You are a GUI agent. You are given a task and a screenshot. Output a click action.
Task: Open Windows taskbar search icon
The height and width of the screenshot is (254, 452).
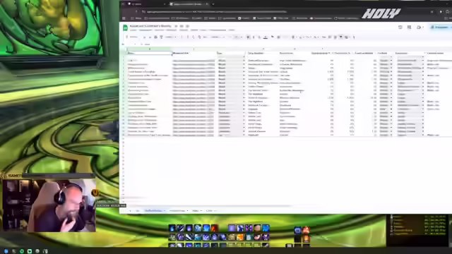coord(14,251)
